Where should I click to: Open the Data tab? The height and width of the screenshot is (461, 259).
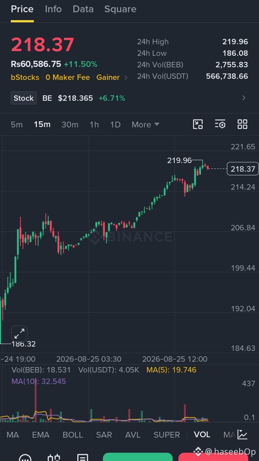tap(83, 9)
